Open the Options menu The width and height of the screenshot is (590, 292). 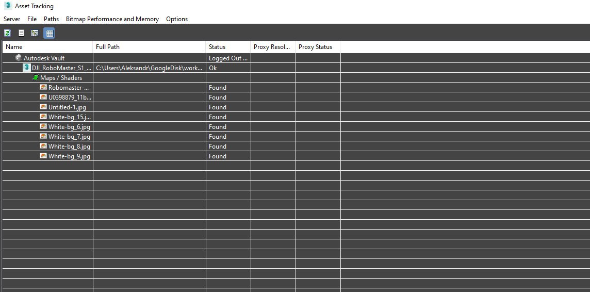(177, 19)
